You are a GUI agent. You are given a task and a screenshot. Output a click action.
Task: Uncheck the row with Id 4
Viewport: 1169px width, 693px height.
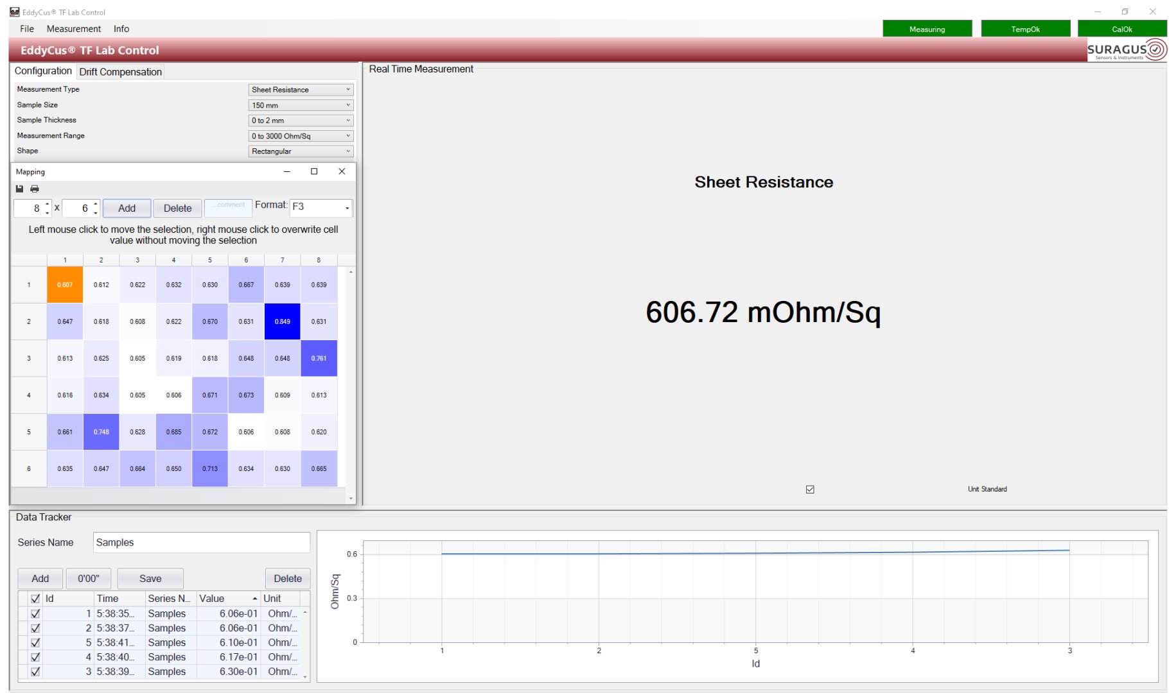tap(35, 657)
